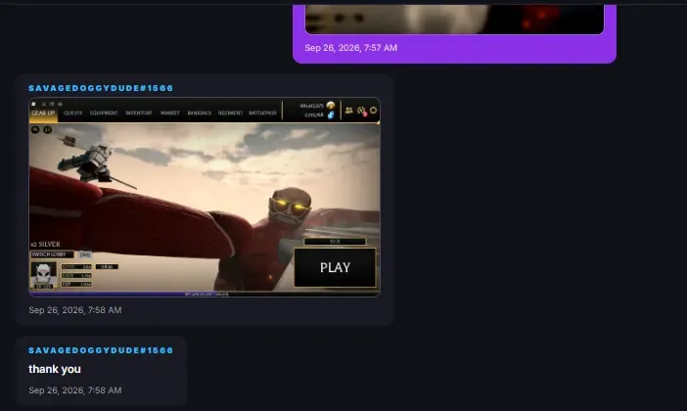Open the settings gear icon in game header
The height and width of the screenshot is (411, 687).
coord(373,111)
